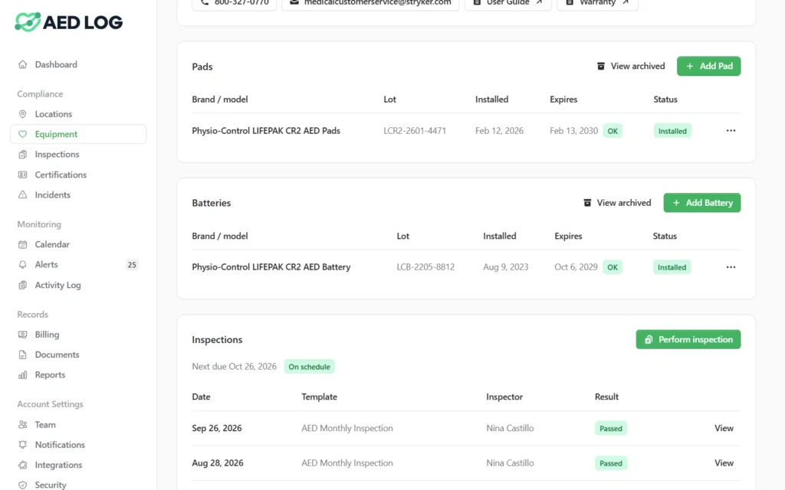This screenshot has height=490, width=785.
Task: Open the User Guide external link
Action: click(507, 3)
